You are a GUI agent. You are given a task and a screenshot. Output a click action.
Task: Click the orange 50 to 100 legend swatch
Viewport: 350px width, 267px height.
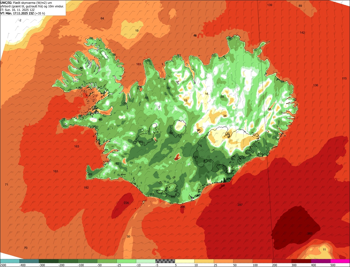(243, 261)
